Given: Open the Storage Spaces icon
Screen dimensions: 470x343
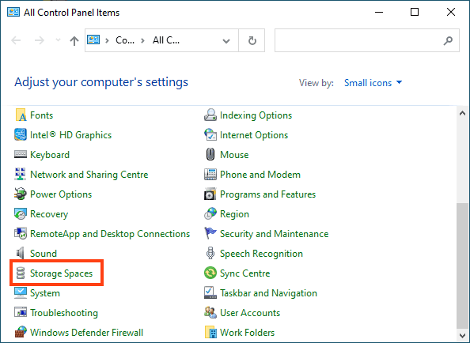Looking at the screenshot, I should pyautogui.click(x=21, y=273).
